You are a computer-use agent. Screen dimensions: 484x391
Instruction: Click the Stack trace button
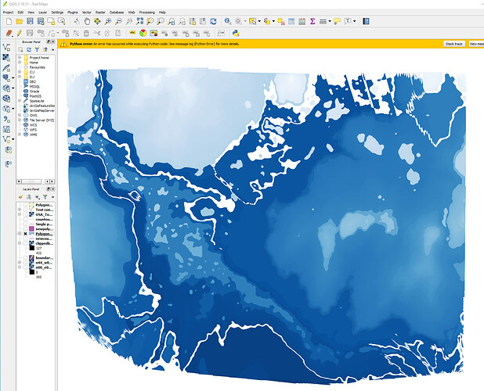tap(453, 44)
